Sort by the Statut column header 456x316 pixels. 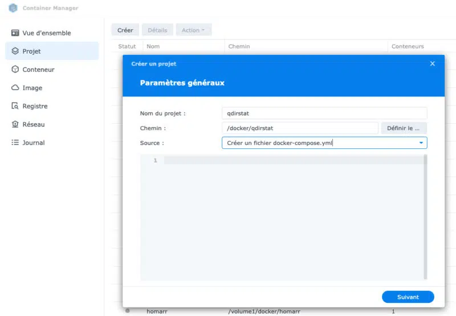click(127, 46)
